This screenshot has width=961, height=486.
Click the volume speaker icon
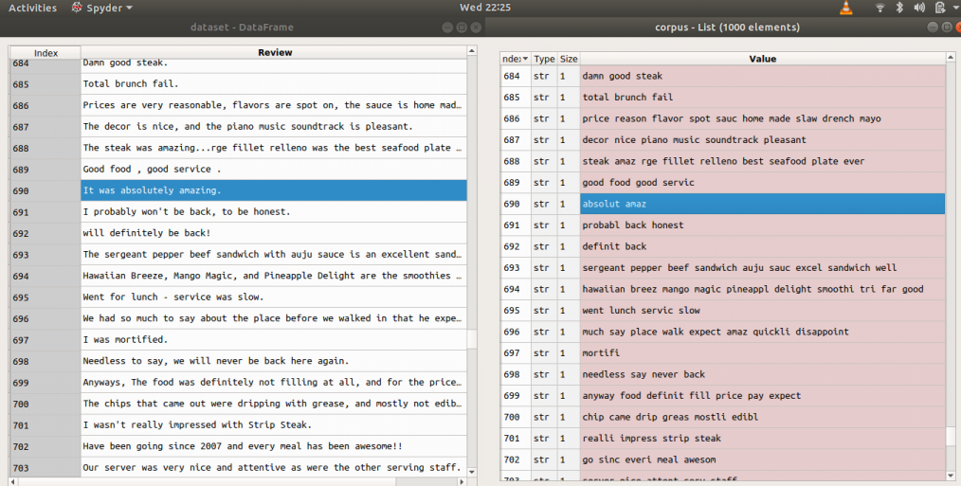coord(917,8)
